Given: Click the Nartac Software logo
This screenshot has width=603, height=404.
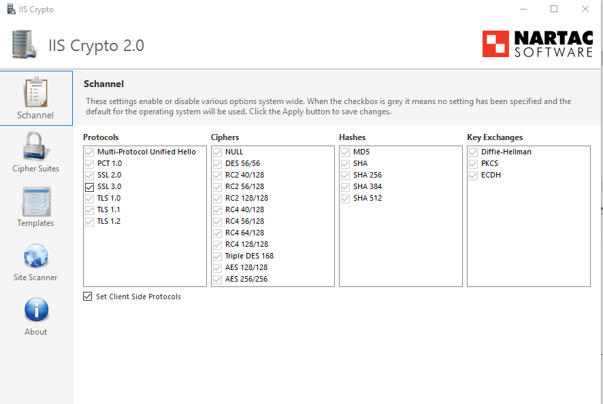Looking at the screenshot, I should tap(537, 44).
